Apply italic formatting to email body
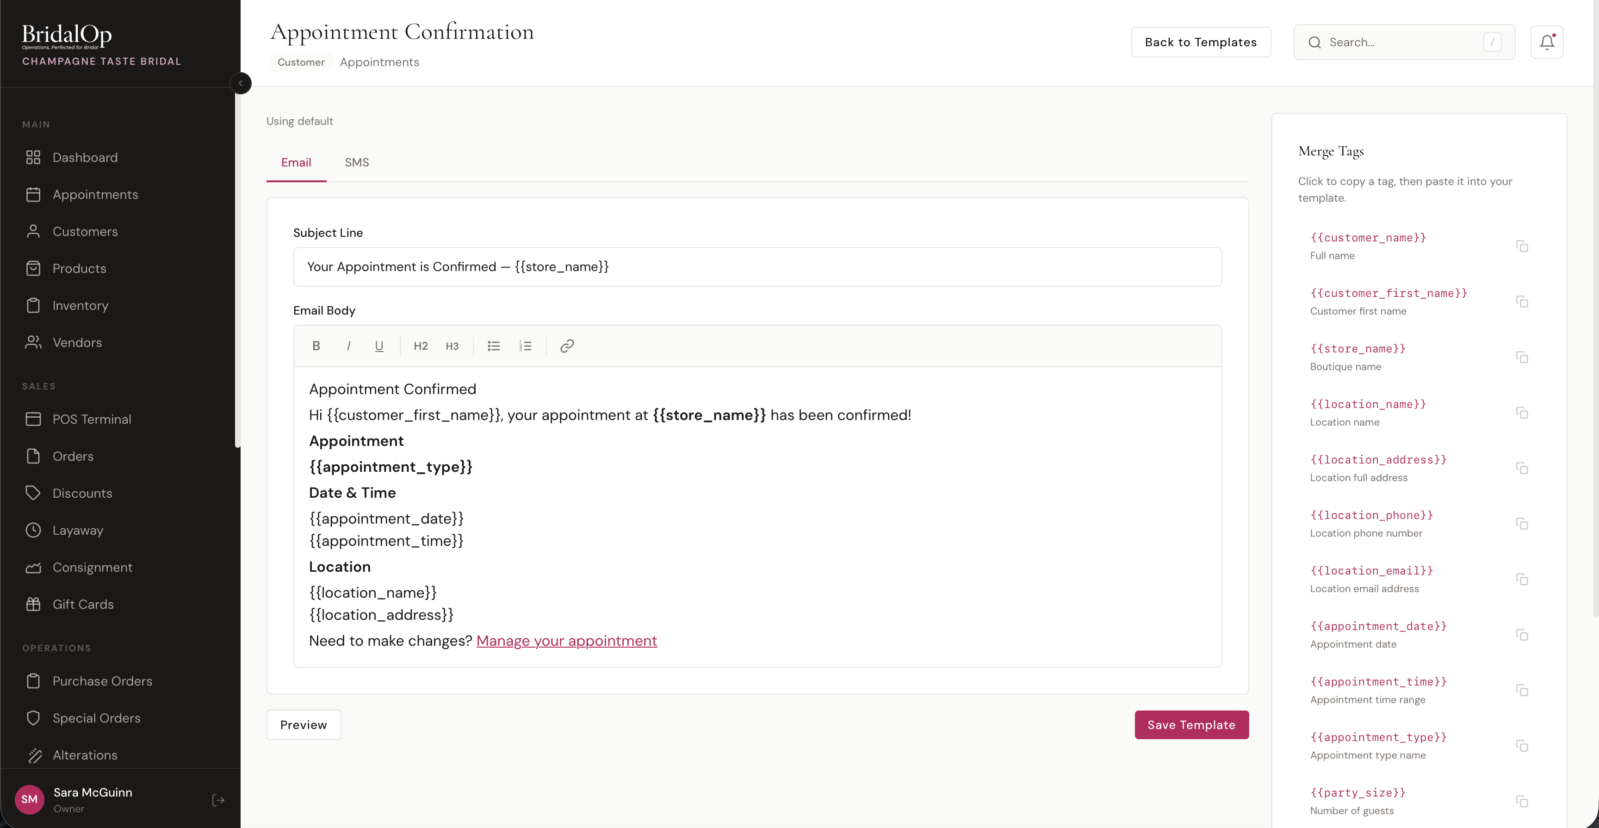1599x828 pixels. tap(348, 346)
